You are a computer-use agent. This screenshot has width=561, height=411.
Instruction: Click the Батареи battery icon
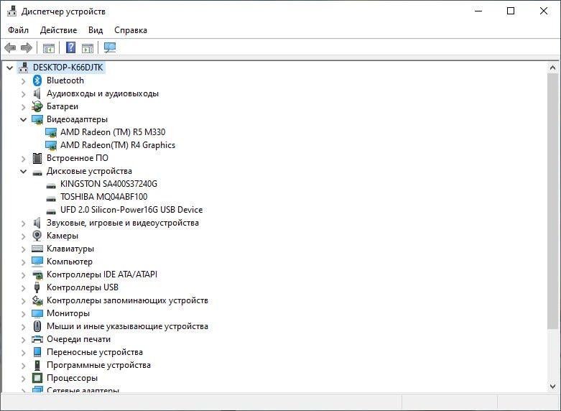tap(37, 106)
